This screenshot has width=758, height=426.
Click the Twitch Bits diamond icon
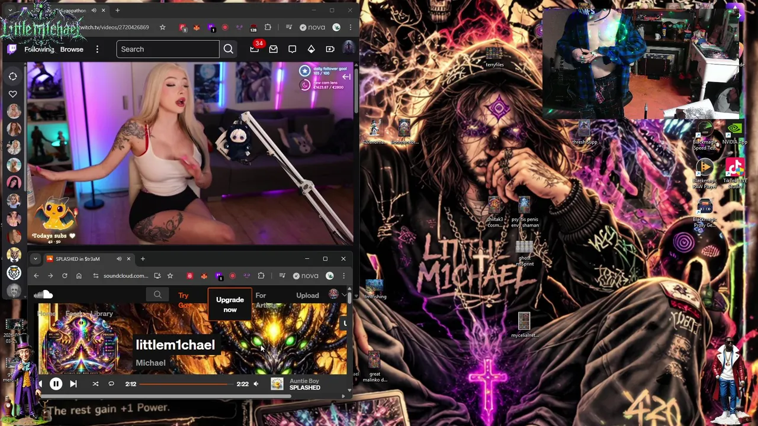pos(311,49)
